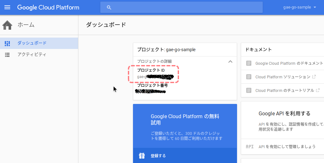Image resolution: width=324 pixels, height=163 pixels.
Task: Click external-link icon after チュートリアル
Action: point(318,90)
